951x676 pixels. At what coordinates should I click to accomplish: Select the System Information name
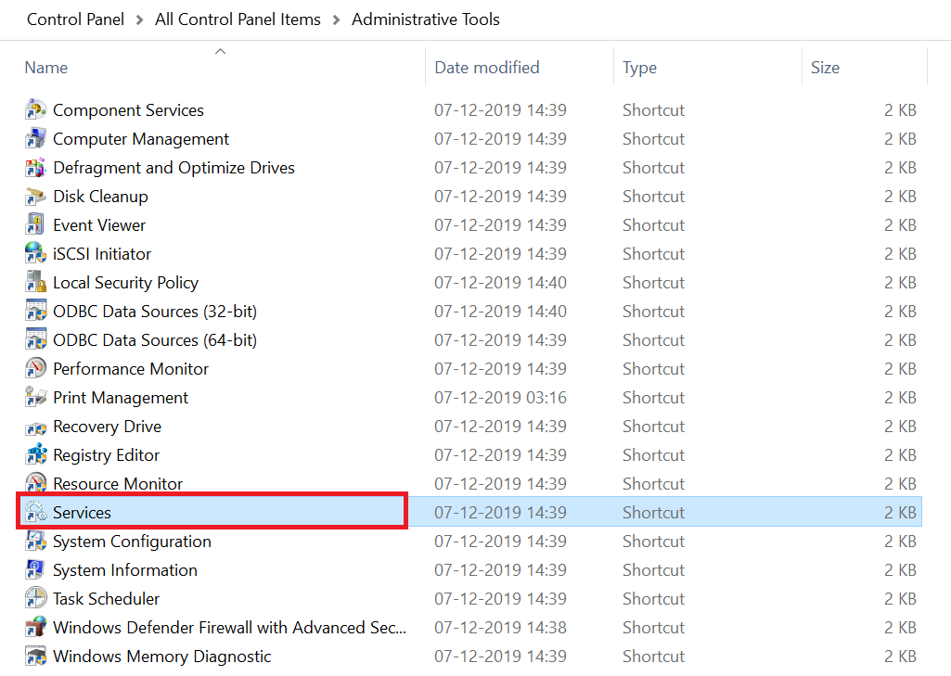pyautogui.click(x=125, y=570)
